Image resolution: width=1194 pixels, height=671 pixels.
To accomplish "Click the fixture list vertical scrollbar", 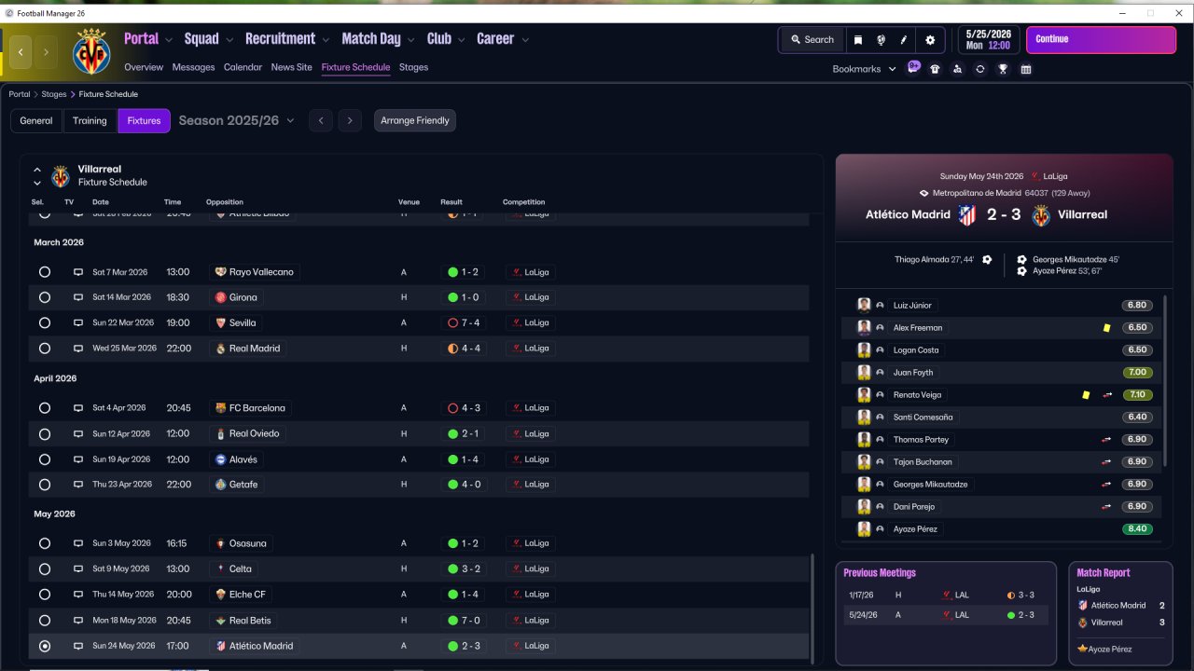I will (x=813, y=608).
